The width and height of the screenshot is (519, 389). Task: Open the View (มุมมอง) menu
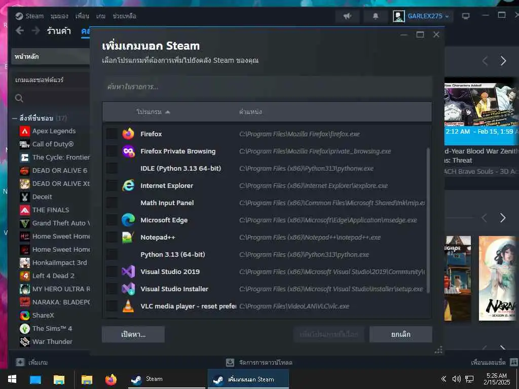[x=59, y=16]
